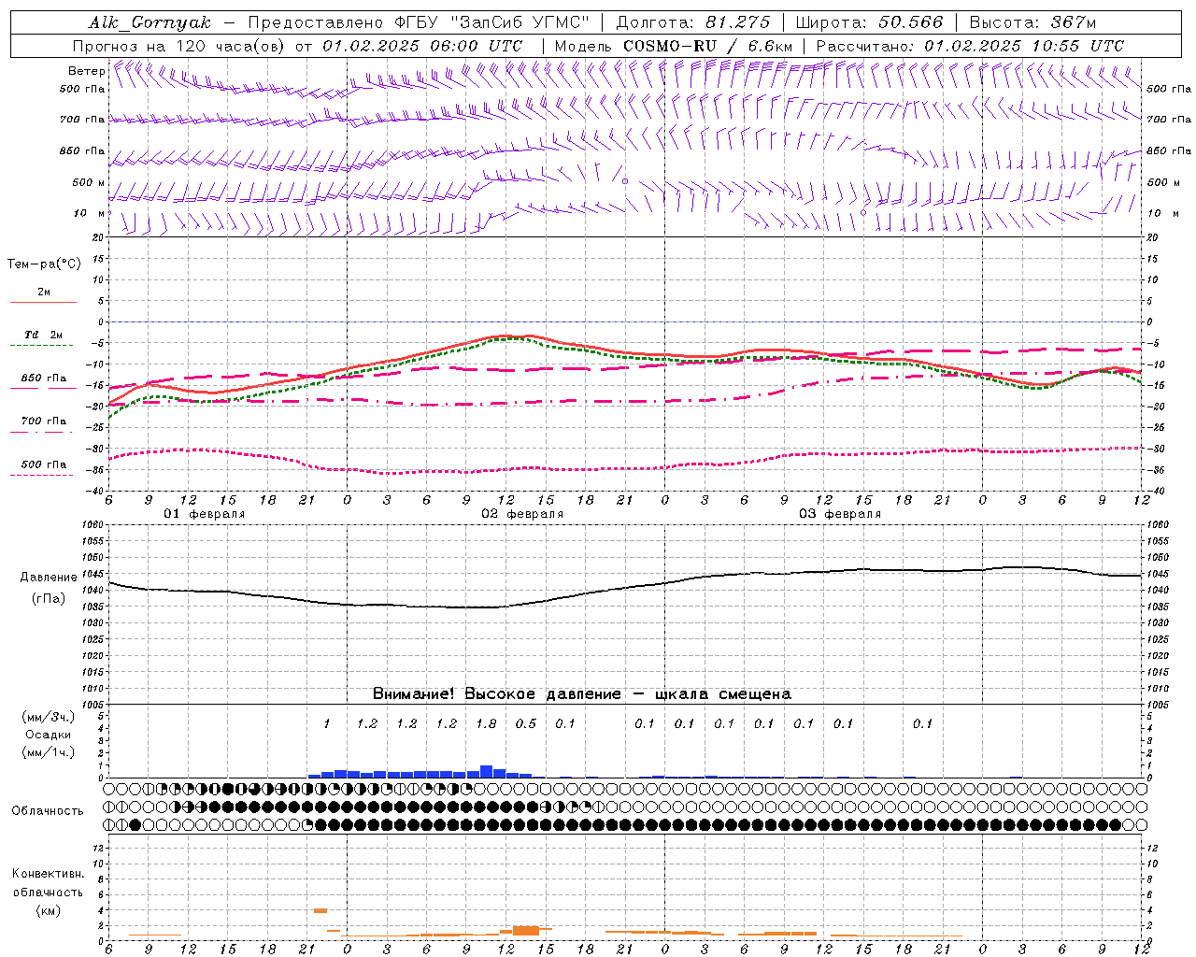
Task: Select the Модель COSMO-RU / 6.6км label
Action: point(673,46)
